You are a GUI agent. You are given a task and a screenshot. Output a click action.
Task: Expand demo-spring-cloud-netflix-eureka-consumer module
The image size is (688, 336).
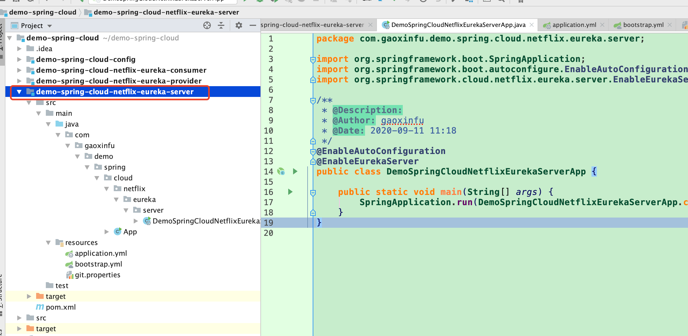[x=19, y=70]
